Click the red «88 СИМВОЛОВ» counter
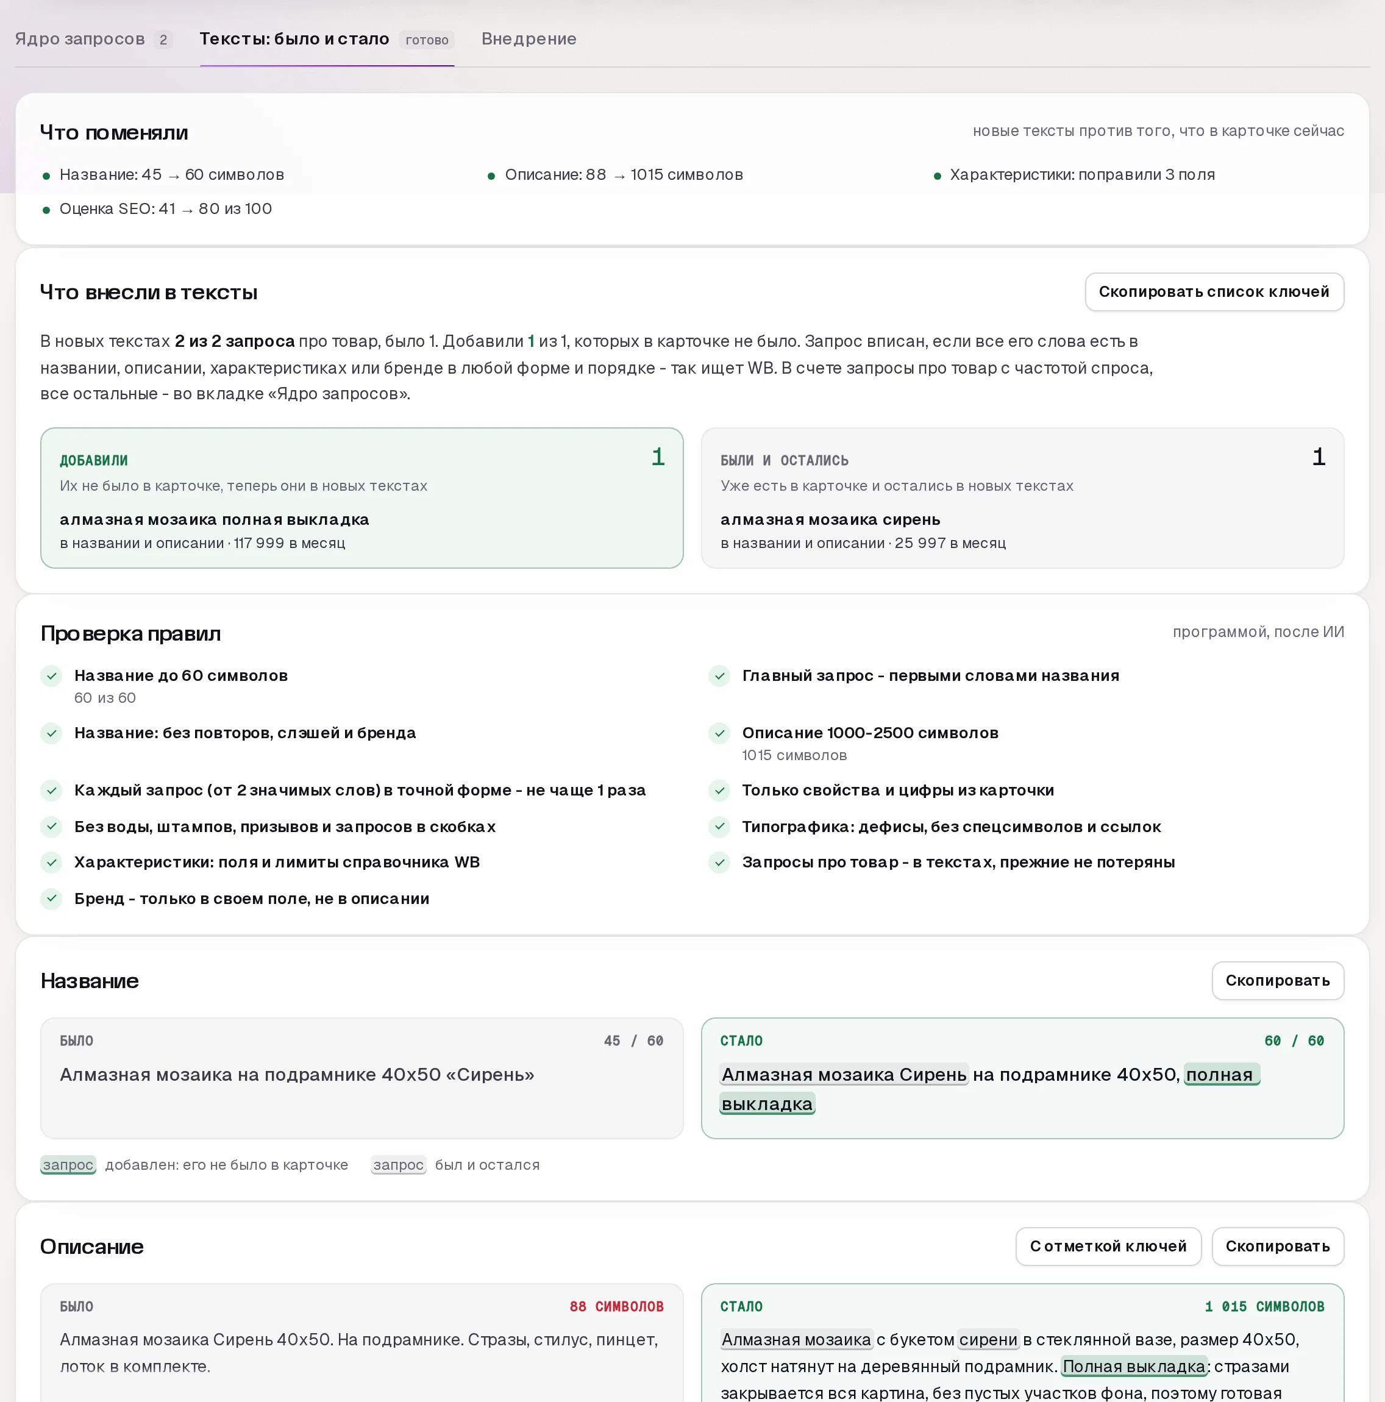Image resolution: width=1385 pixels, height=1402 pixels. click(x=616, y=1306)
